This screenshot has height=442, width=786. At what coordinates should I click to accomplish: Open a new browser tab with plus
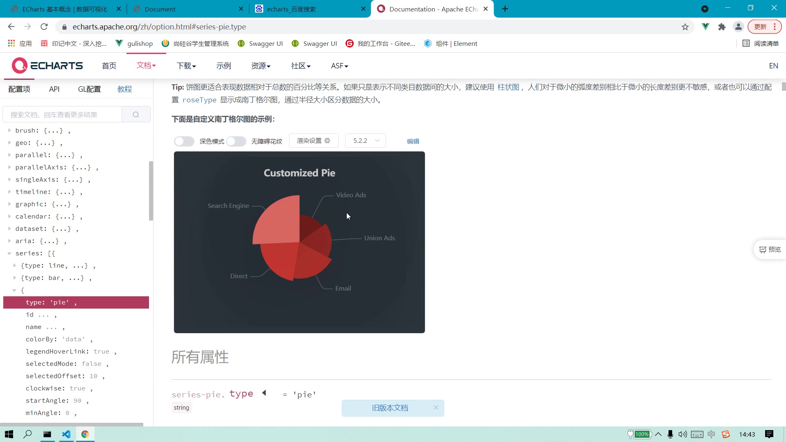505,9
